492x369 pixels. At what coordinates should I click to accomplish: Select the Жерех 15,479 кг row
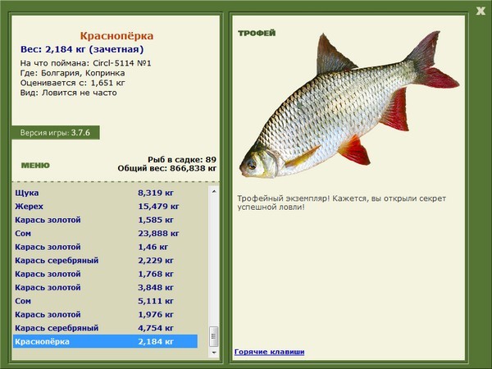(x=105, y=206)
